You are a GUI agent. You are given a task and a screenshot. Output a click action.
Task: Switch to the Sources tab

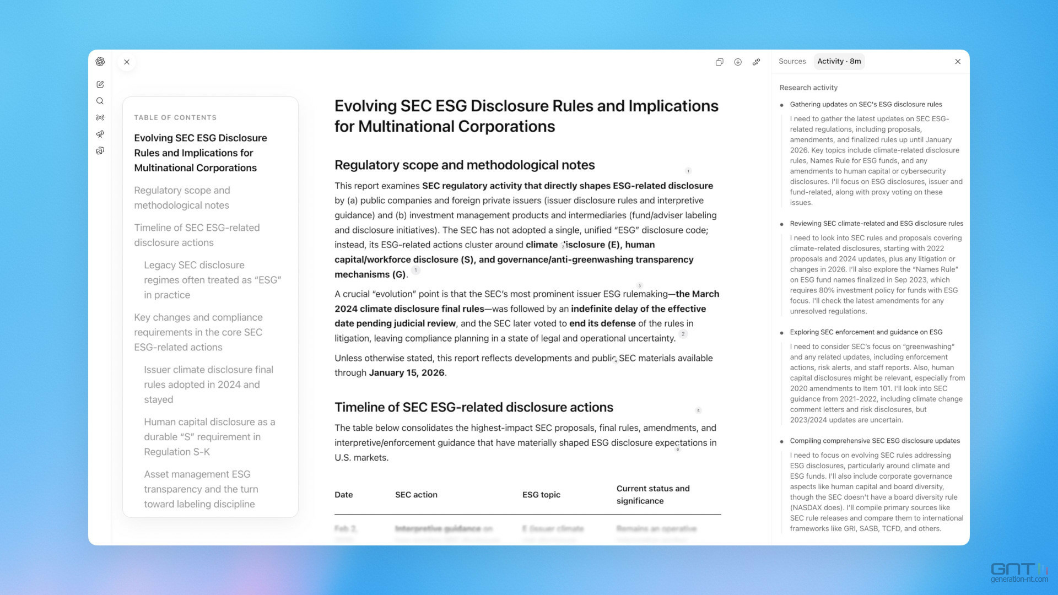pos(792,61)
